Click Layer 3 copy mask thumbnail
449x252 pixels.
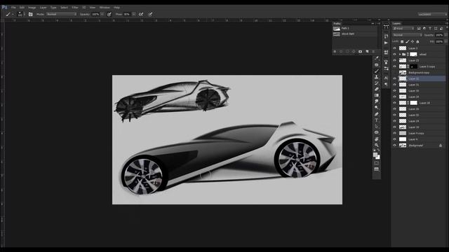coord(413,66)
